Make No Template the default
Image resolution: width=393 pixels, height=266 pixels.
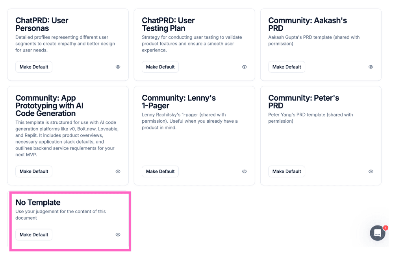point(34,235)
